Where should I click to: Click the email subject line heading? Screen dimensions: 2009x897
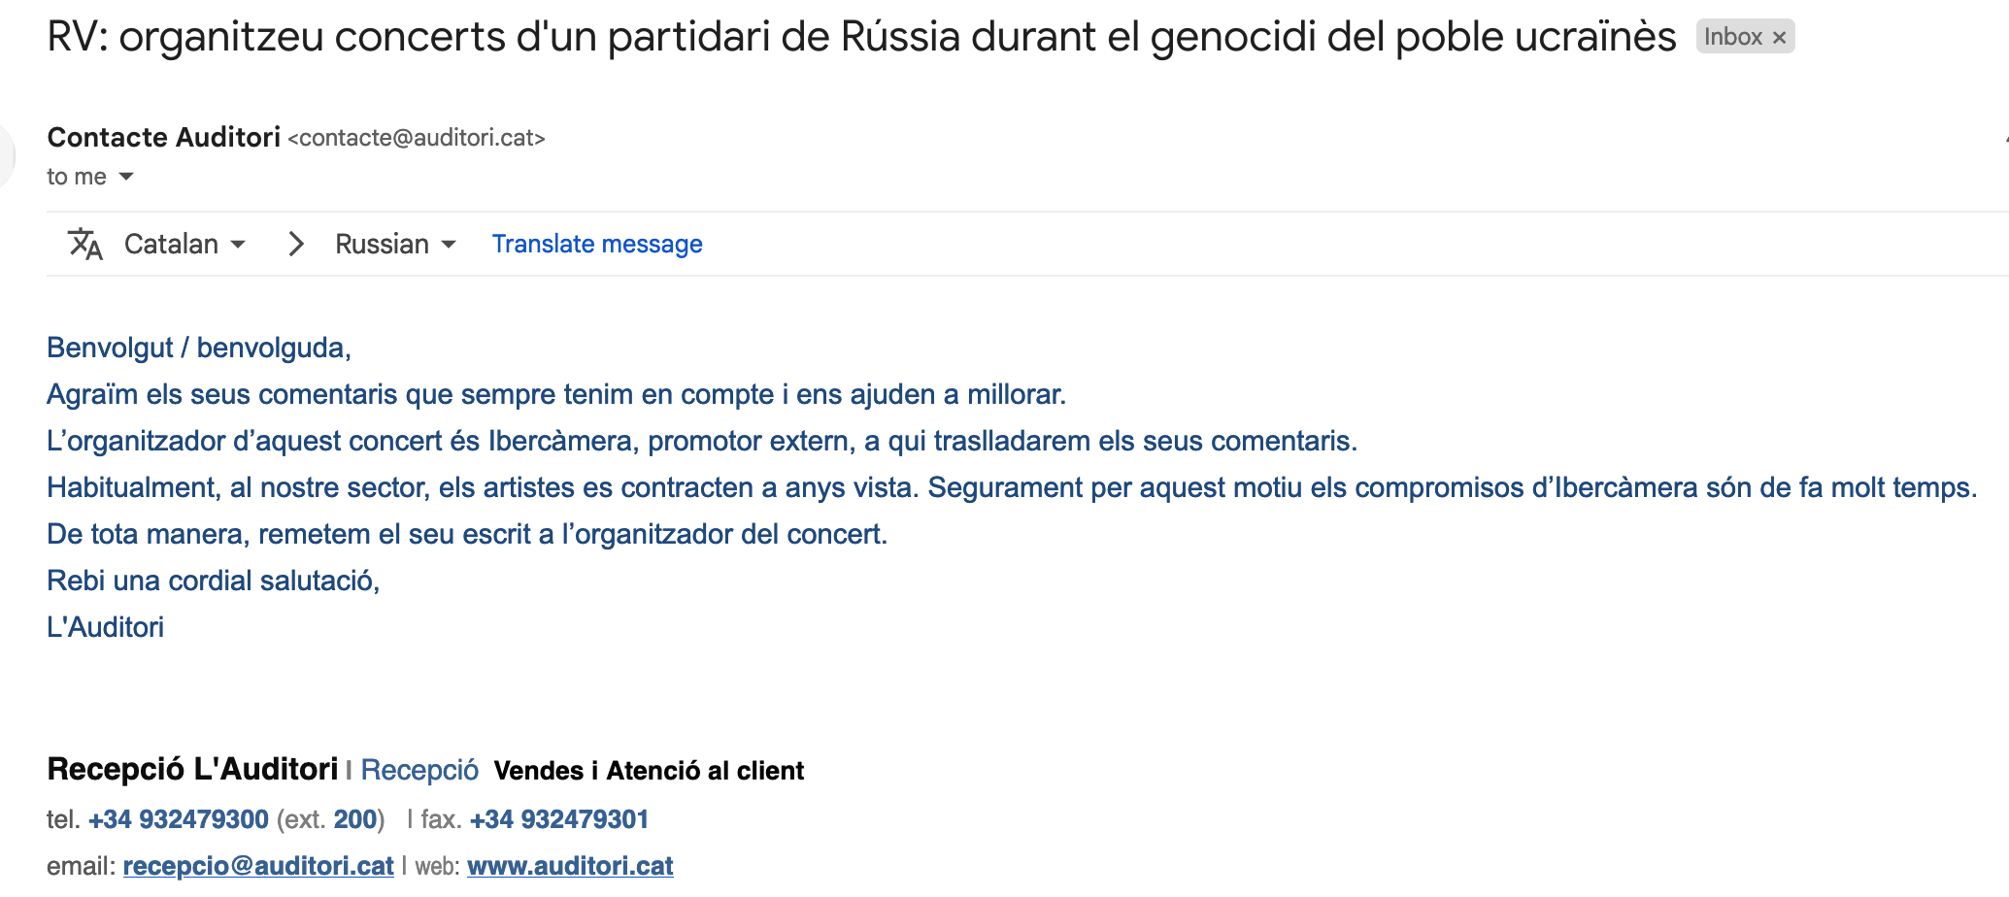point(861,37)
